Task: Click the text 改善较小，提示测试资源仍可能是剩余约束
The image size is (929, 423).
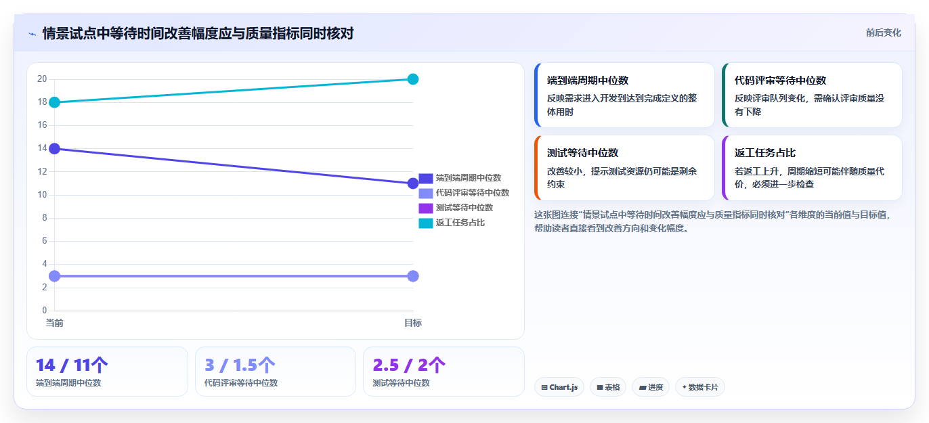Action: (622, 177)
